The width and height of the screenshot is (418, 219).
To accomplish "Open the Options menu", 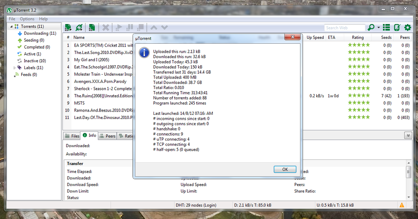I will tap(27, 19).
